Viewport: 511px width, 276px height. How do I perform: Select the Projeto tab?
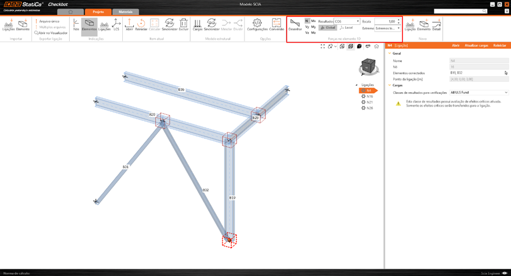98,12
